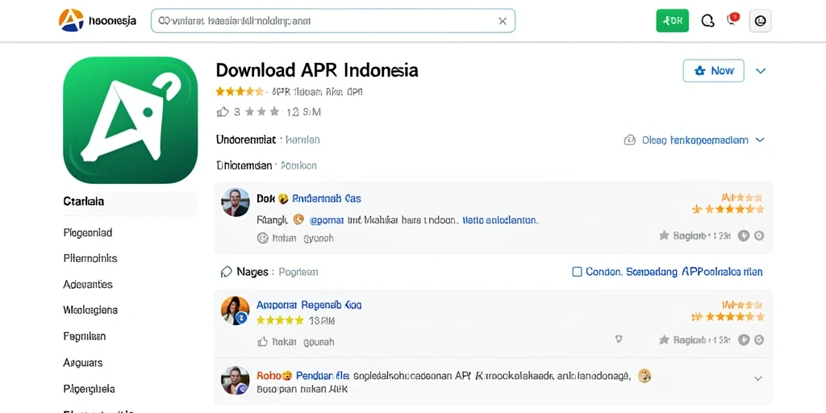Expand the third review with the chevron
Screen dimensions: 826x413
758,378
